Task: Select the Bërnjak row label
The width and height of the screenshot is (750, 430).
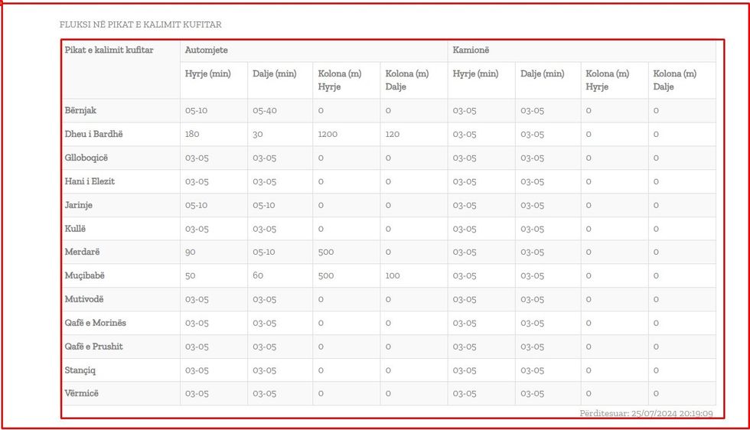Action: point(80,110)
